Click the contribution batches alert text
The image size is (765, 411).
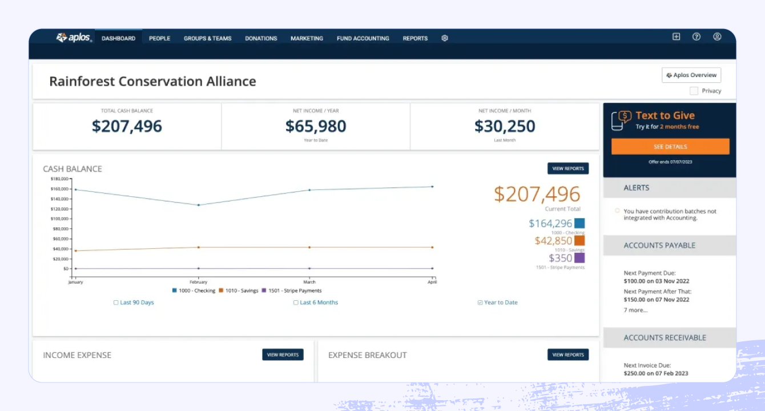(670, 215)
